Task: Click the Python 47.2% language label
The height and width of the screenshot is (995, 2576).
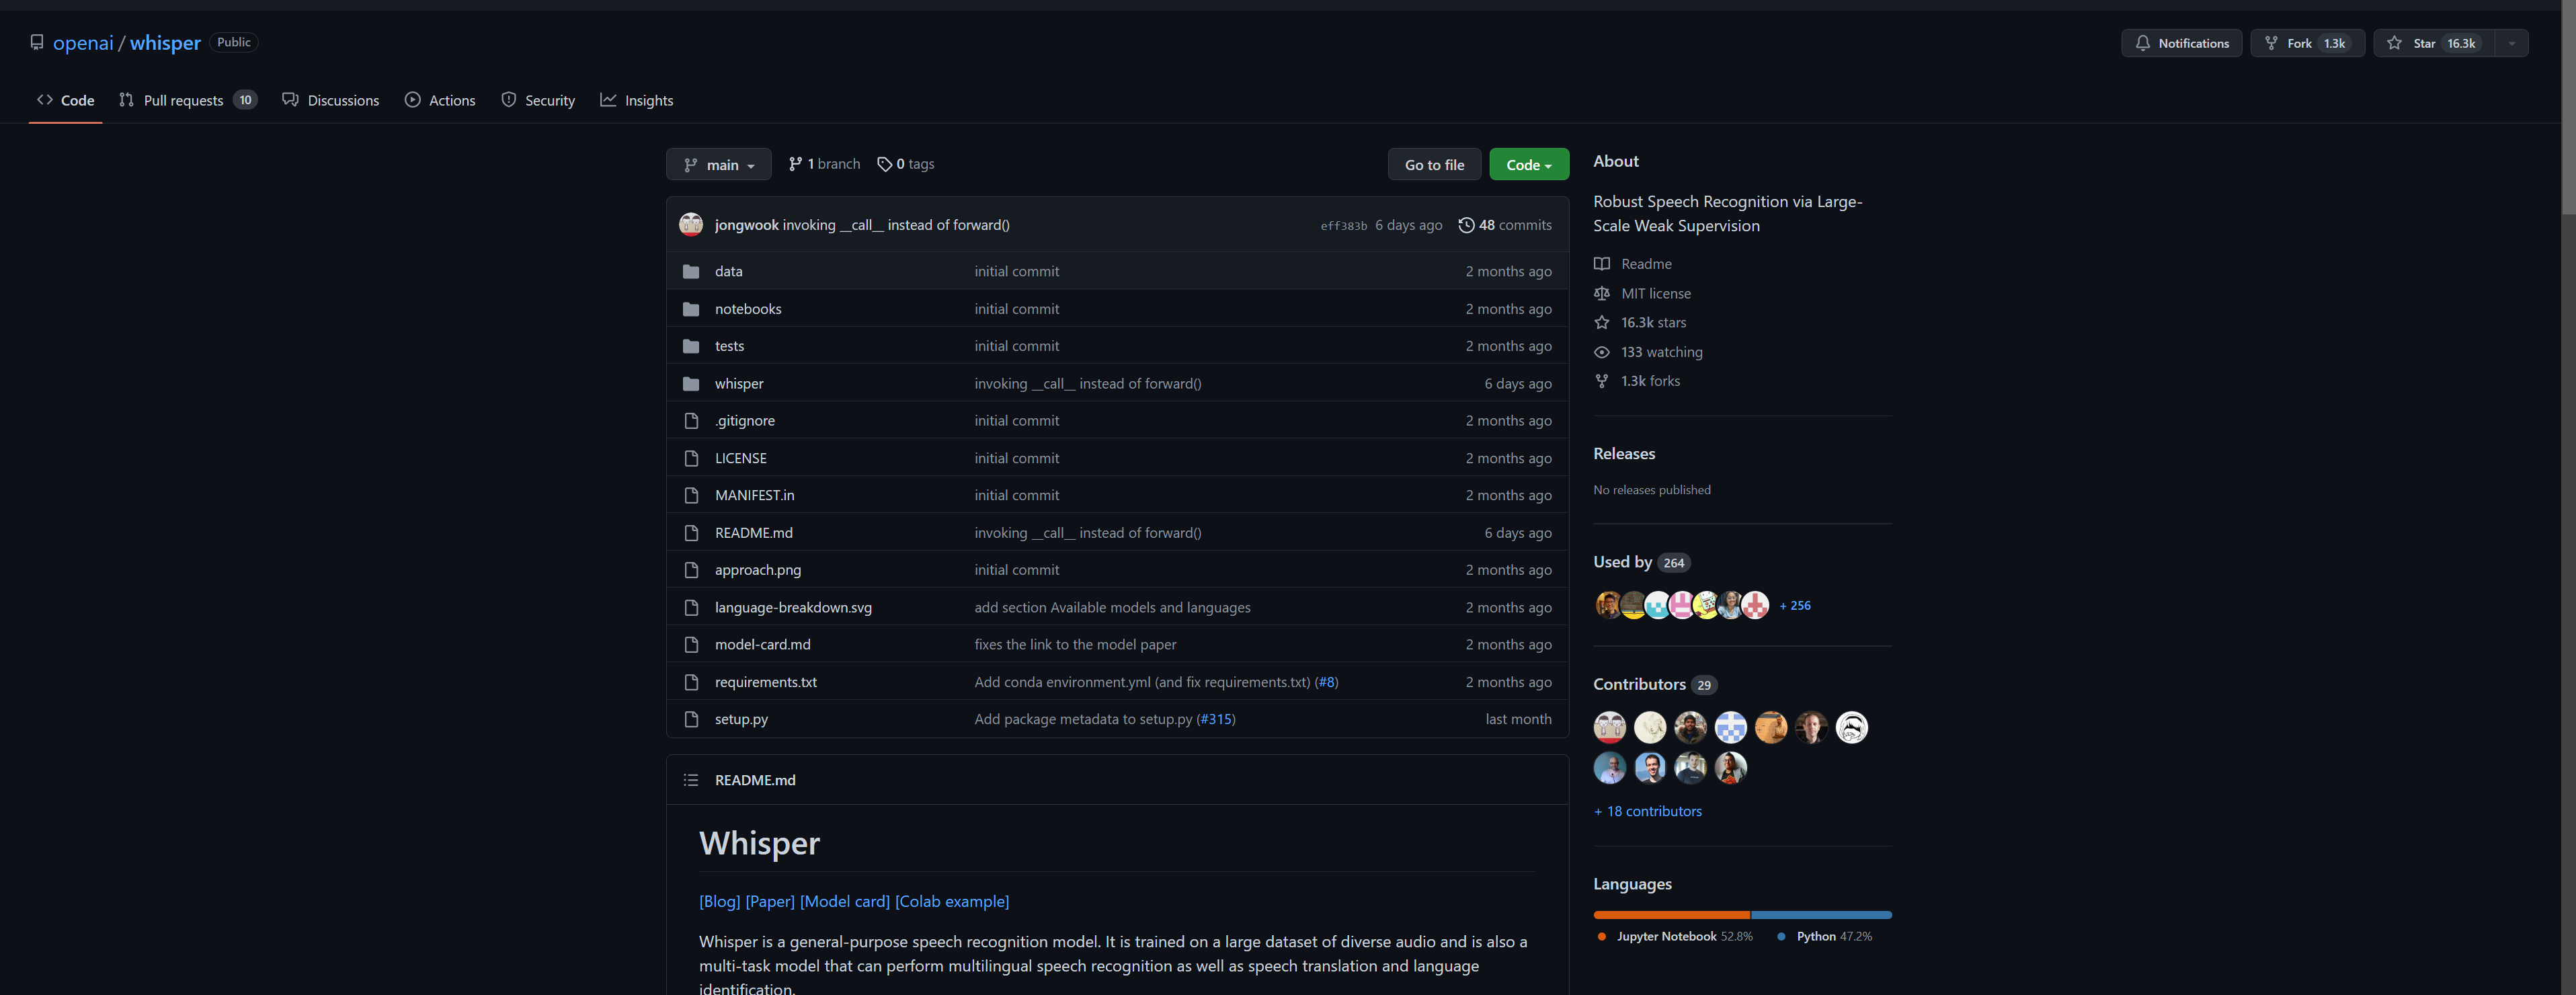Action: click(x=1825, y=936)
